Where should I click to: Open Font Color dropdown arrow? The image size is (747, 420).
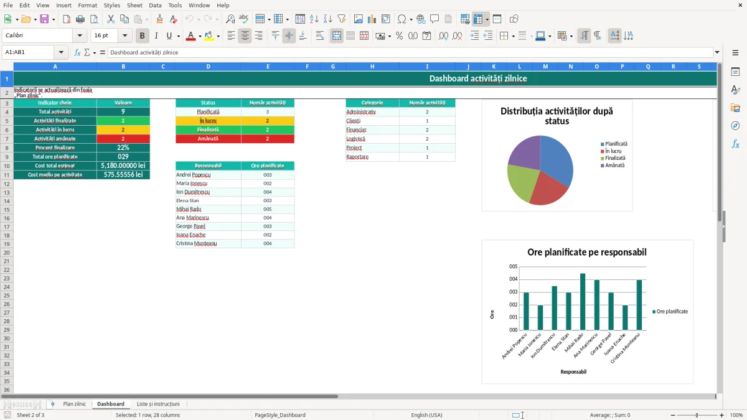click(200, 36)
